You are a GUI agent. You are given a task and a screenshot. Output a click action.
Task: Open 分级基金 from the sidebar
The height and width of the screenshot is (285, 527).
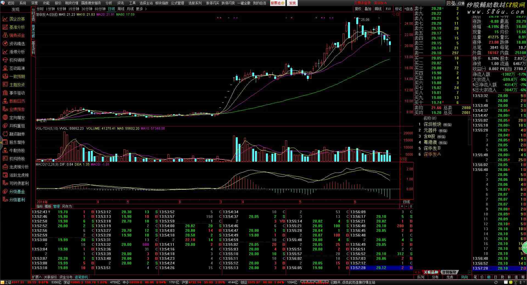17,192
